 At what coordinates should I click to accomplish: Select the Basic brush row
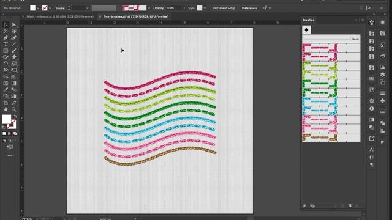(331, 39)
